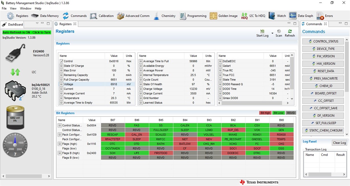Viewport: 350px width, 186px height.
Task: Close the Commands tab
Action: 325,24
